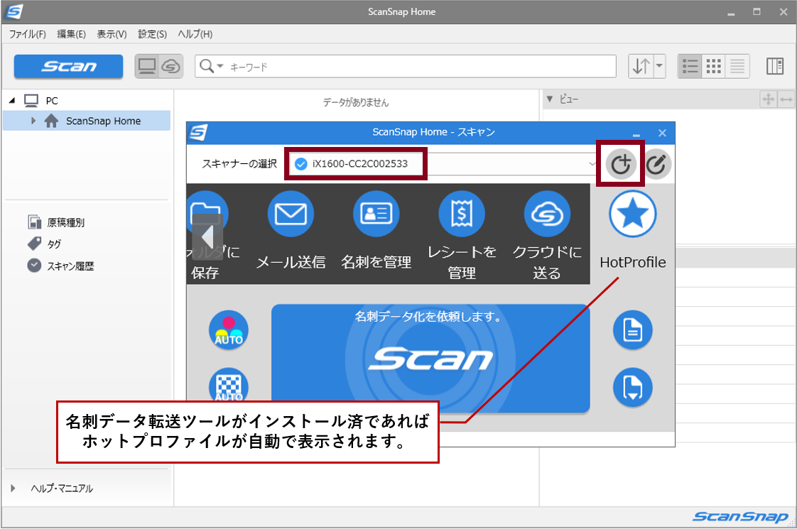
Task: Switch to local PC view icon
Action: click(147, 67)
